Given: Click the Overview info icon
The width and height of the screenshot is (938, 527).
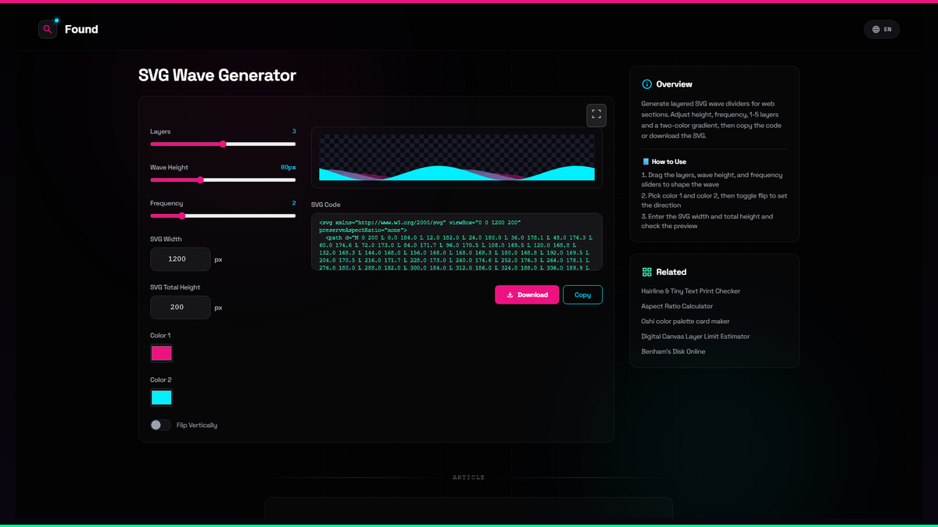Looking at the screenshot, I should (646, 84).
